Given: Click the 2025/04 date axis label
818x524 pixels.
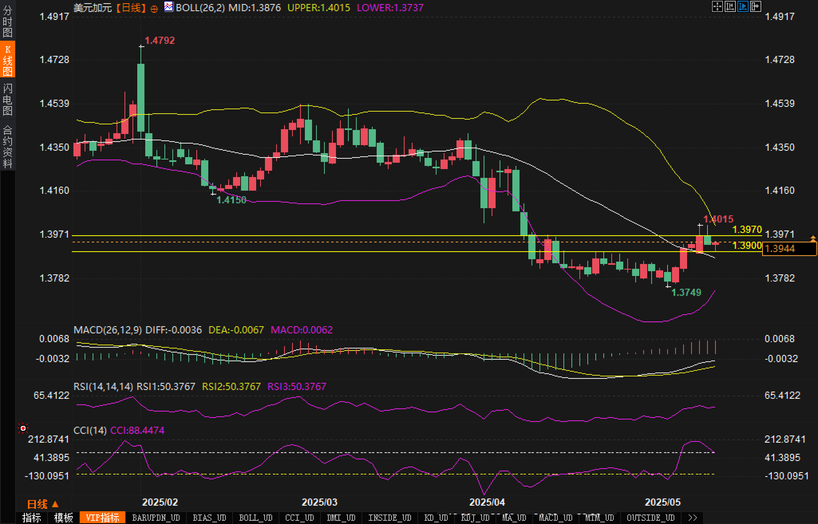Looking at the screenshot, I should pyautogui.click(x=487, y=502).
